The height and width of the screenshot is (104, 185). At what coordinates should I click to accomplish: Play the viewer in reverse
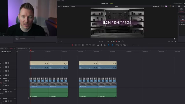111,41
